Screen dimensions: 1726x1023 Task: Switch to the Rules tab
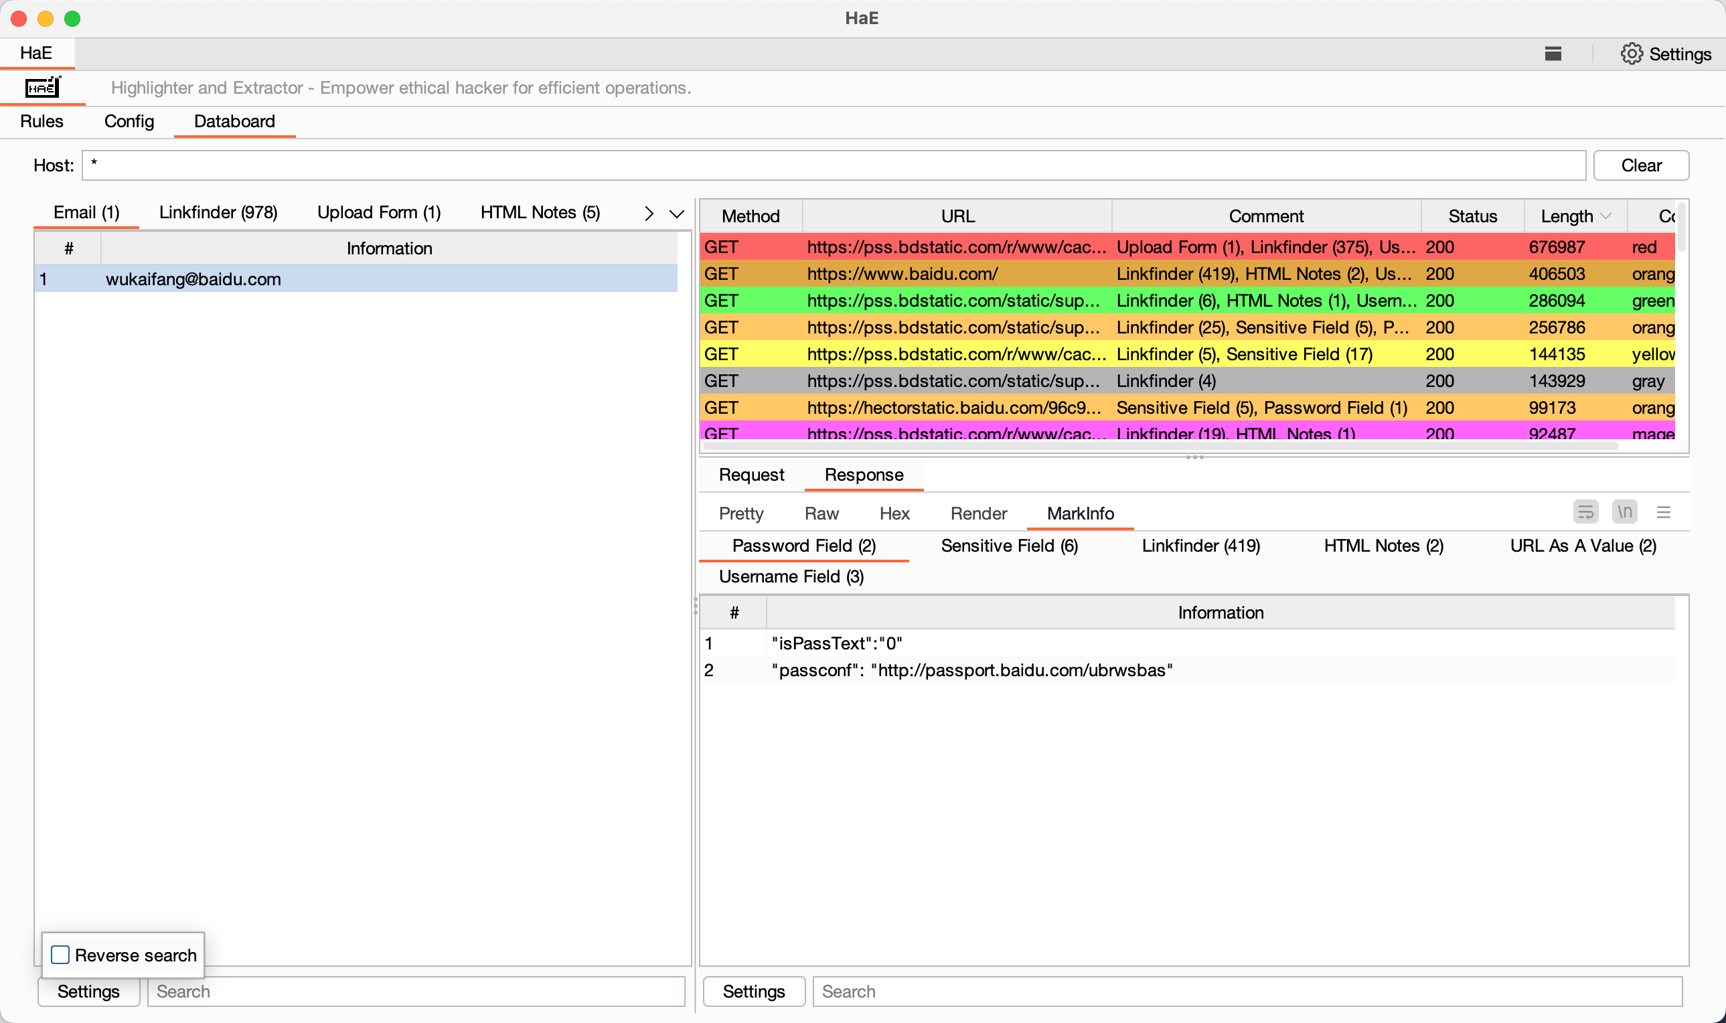42,121
